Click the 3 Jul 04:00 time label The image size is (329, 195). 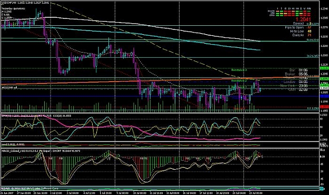coord(73,193)
